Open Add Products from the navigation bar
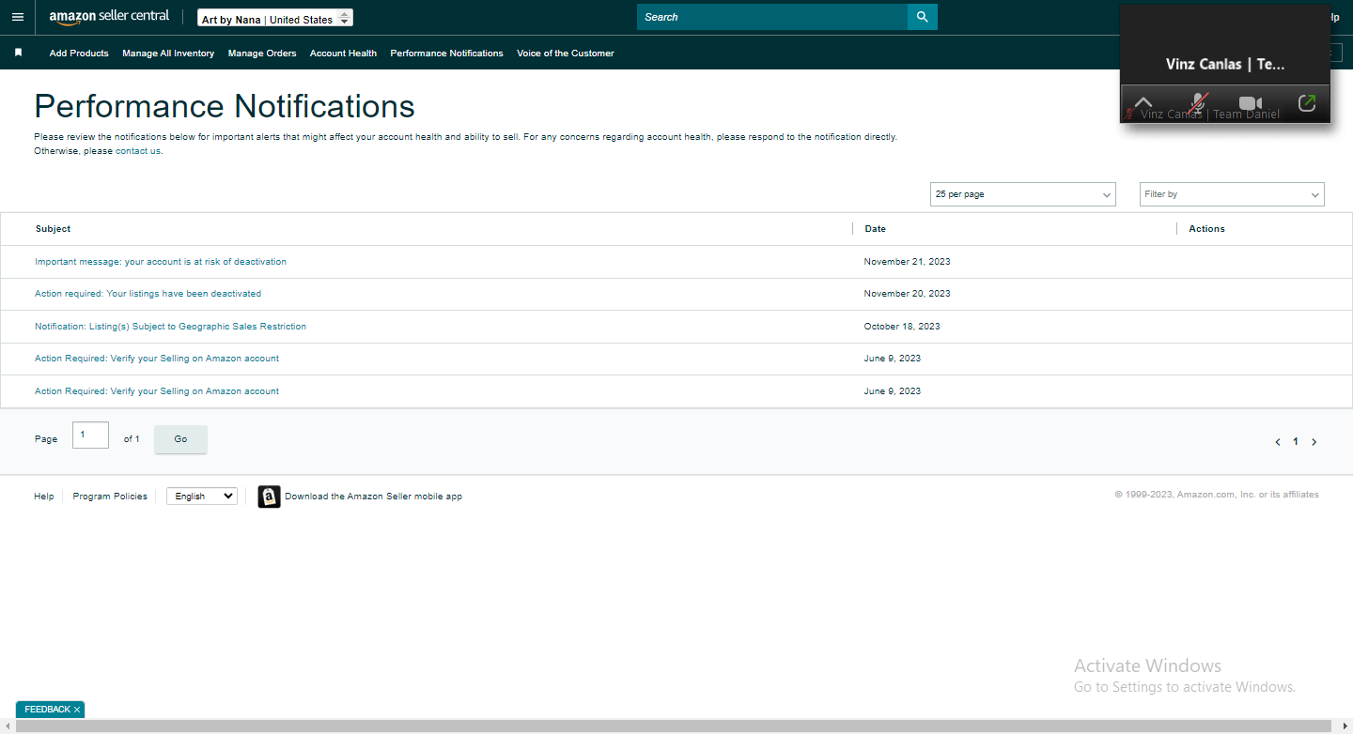The image size is (1353, 734). (79, 54)
